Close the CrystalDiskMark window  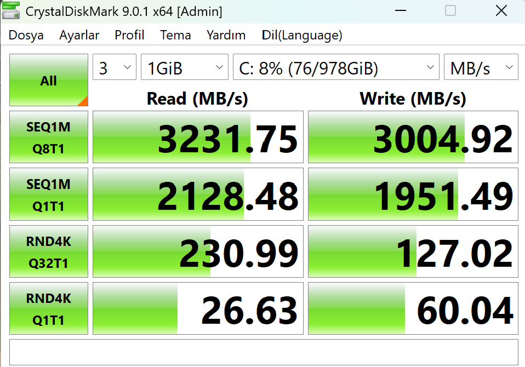point(501,11)
